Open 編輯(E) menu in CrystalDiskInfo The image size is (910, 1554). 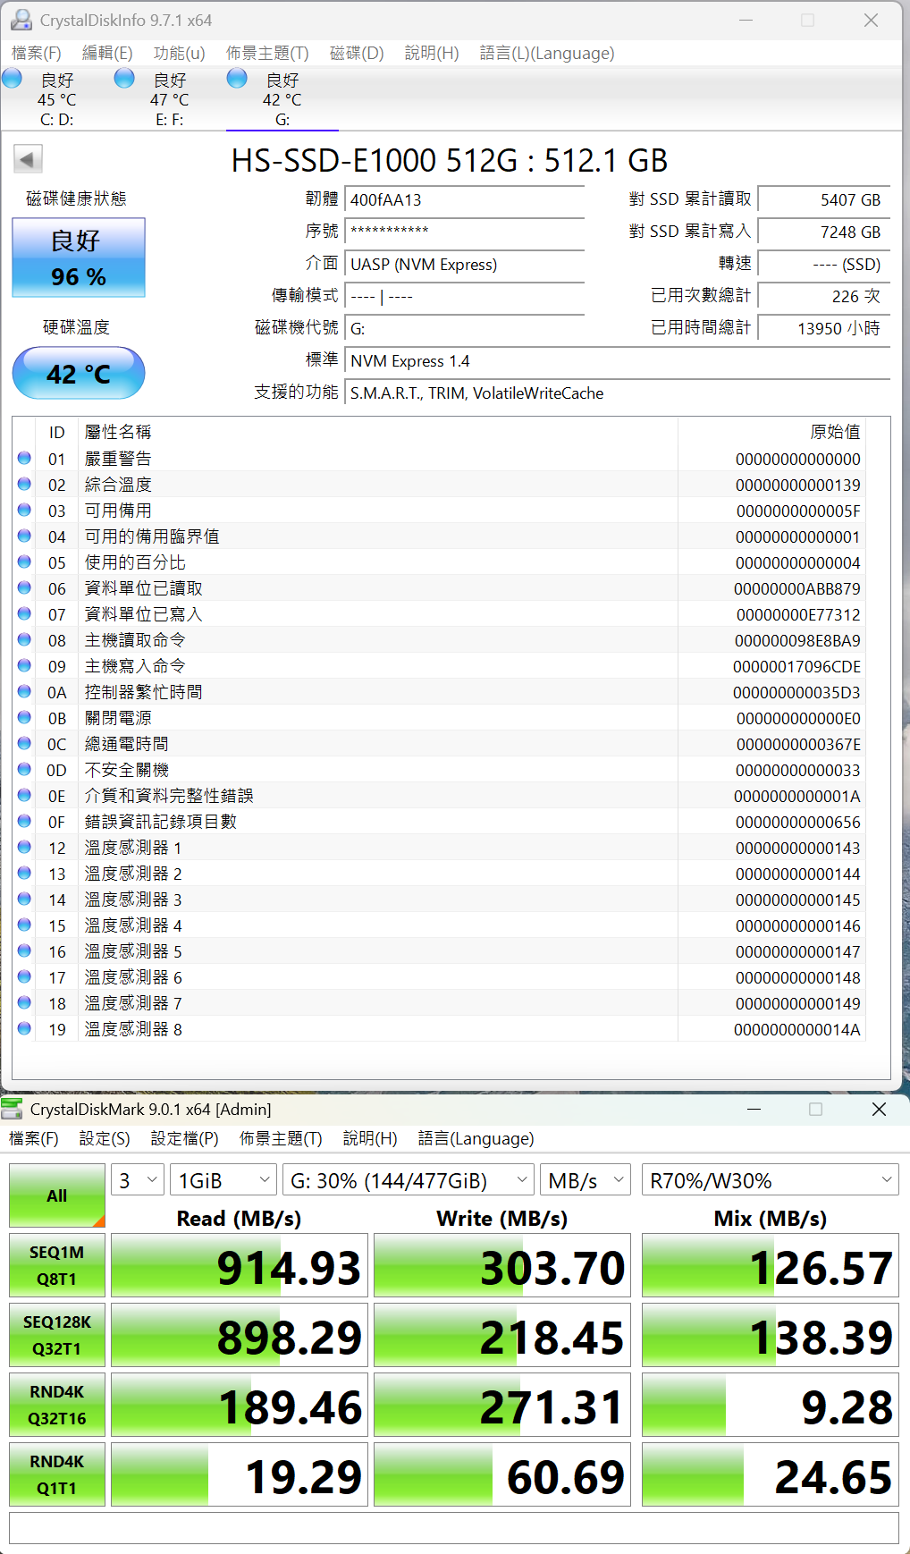click(107, 54)
